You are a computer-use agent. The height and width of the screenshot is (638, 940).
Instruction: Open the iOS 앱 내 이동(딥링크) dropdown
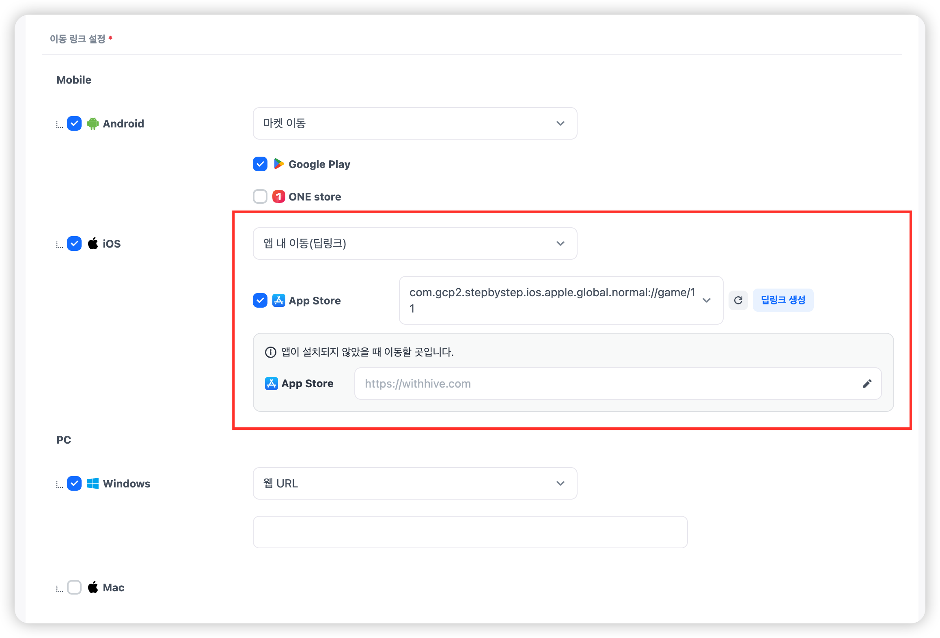pyautogui.click(x=415, y=244)
